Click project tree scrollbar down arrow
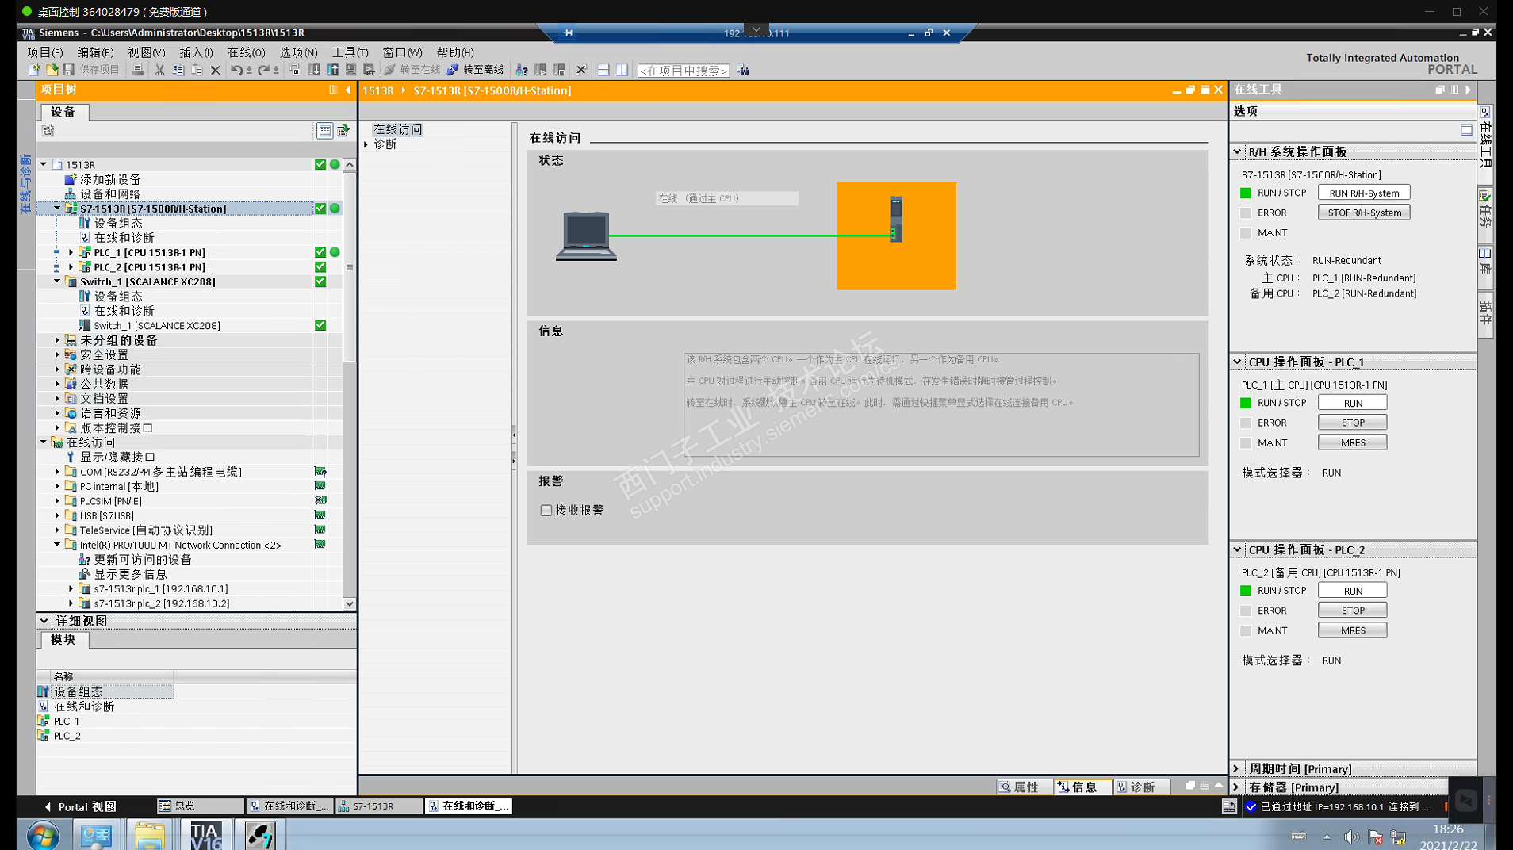Screen dimensions: 1513x850 349,603
